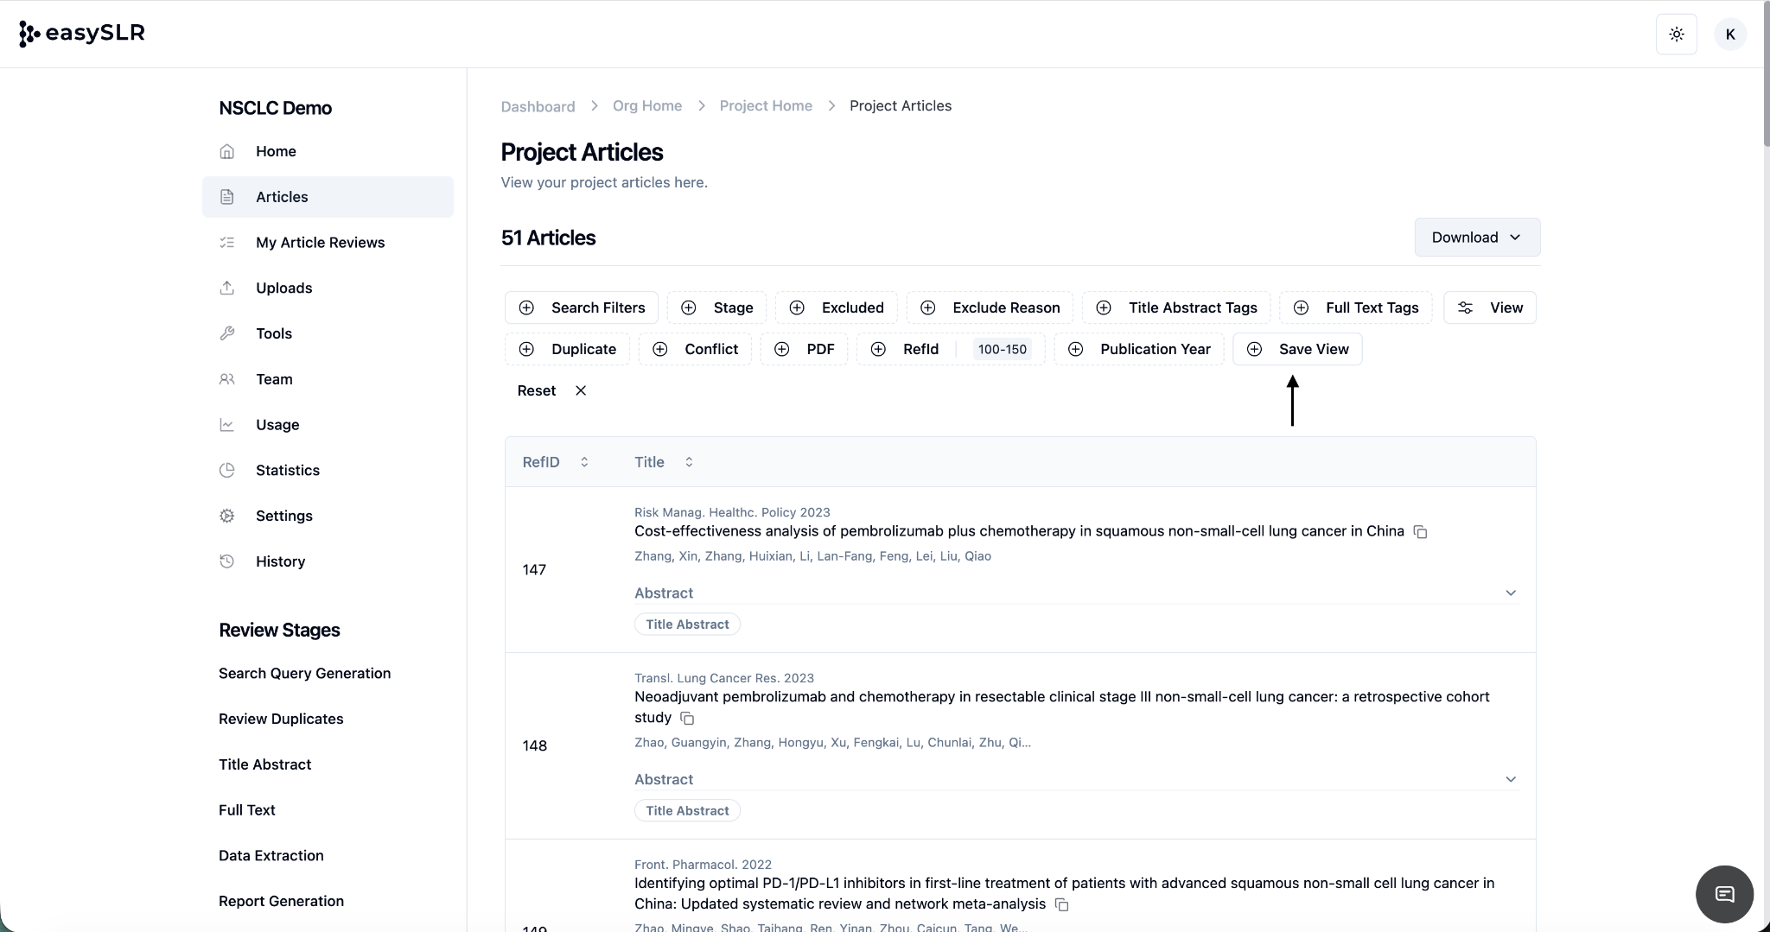Open the Download dropdown
1770x932 pixels.
click(1476, 238)
